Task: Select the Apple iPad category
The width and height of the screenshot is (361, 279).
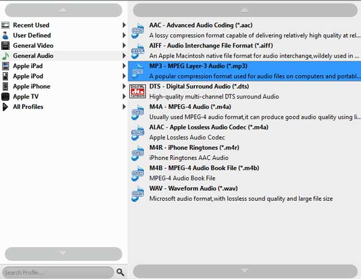Action: pyautogui.click(x=64, y=66)
